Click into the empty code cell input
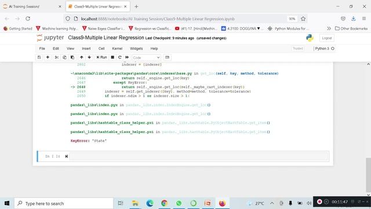371x209 pixels. [199, 156]
